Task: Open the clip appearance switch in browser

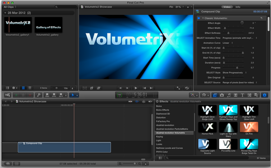Action: (72, 88)
